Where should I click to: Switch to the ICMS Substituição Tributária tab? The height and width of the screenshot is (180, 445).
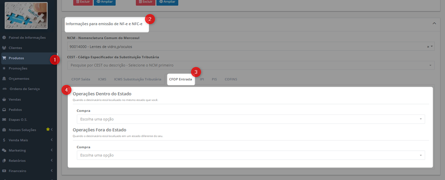click(x=137, y=79)
